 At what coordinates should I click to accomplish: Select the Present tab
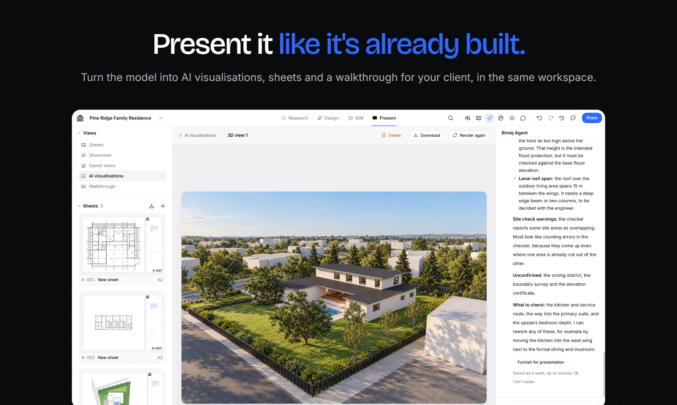coord(384,118)
